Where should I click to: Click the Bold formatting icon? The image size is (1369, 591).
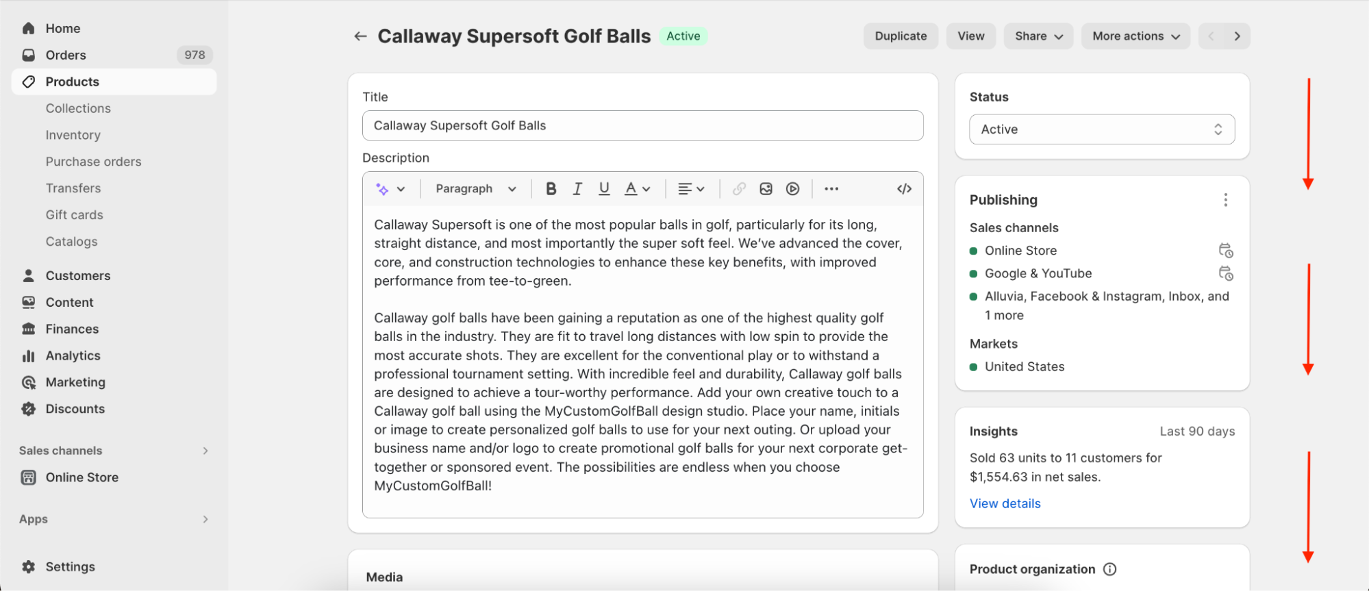click(551, 189)
